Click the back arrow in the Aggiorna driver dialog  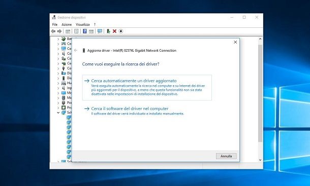tap(76, 51)
